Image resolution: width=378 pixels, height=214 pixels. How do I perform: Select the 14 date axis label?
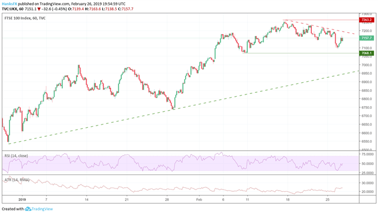click(86, 200)
